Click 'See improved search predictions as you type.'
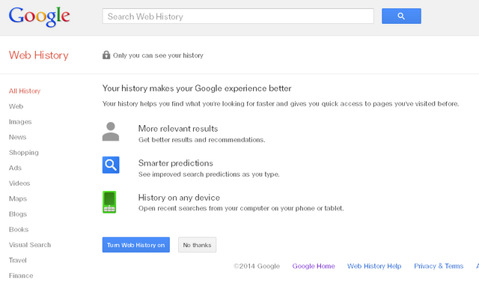479x289 pixels. click(209, 174)
